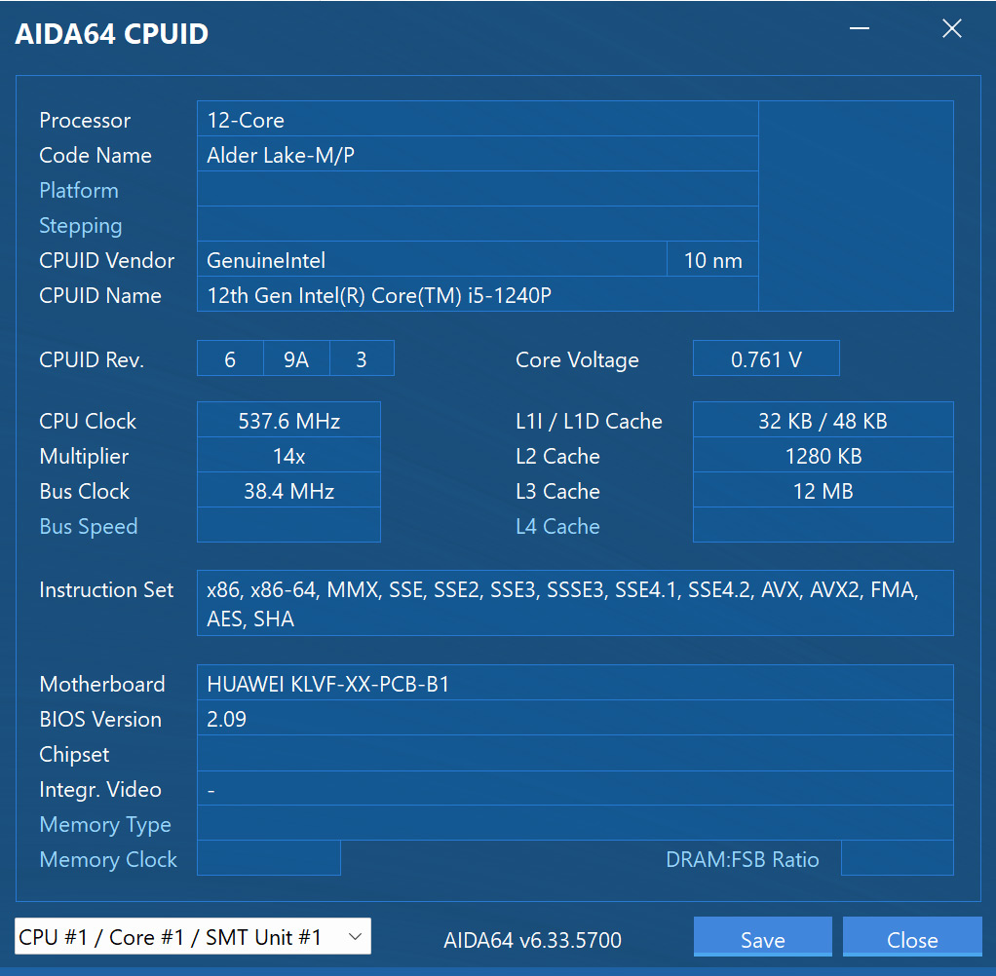Click the Multiplier value 14x
The width and height of the screenshot is (996, 976).
[289, 455]
